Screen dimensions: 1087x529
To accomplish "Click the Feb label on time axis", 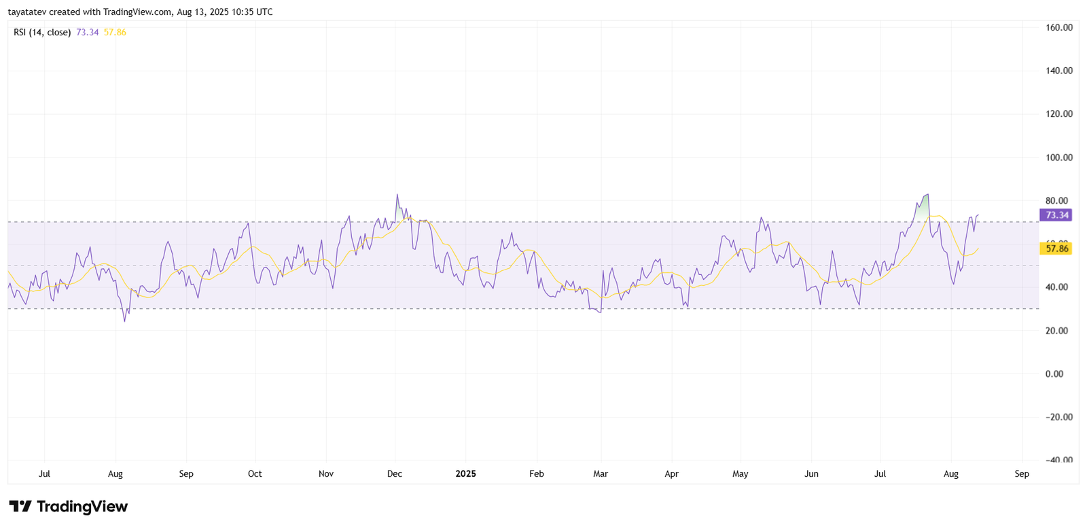I will 537,474.
